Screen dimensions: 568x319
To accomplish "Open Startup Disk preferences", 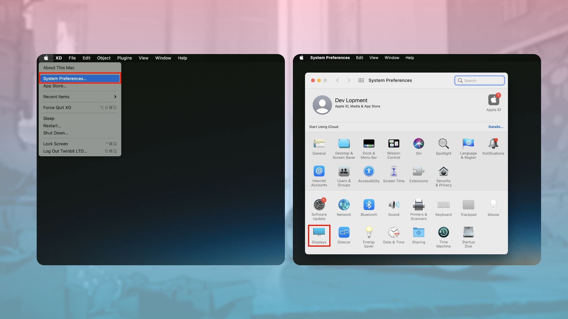I will [468, 237].
